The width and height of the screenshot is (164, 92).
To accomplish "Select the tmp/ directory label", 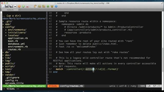I will (x=8, y=72).
